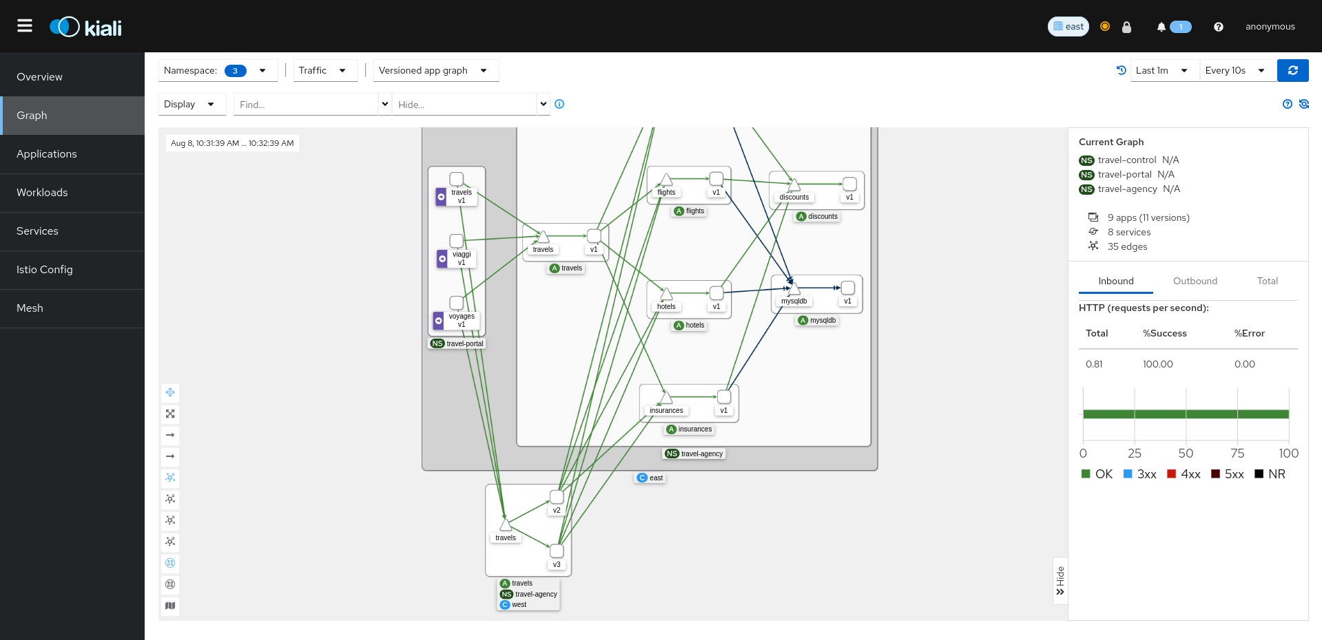Screen dimensions: 1322x640
Task: Click into the Find input field
Action: (306, 105)
